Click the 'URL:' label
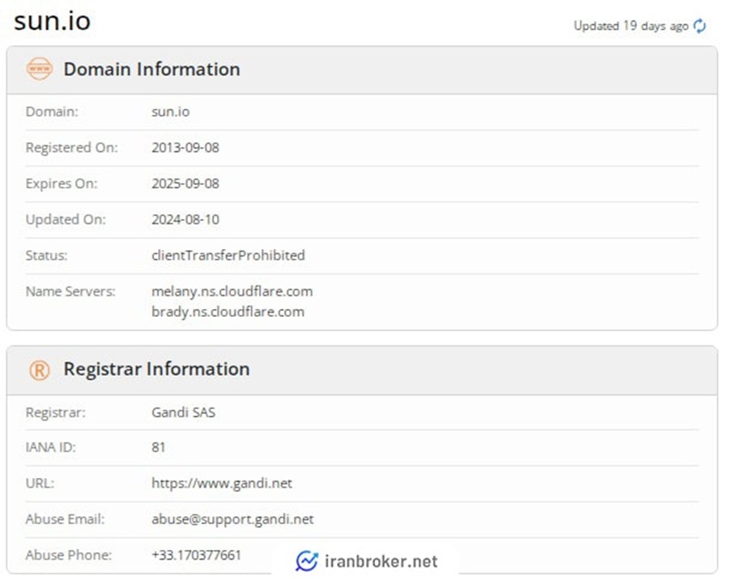 coord(40,484)
